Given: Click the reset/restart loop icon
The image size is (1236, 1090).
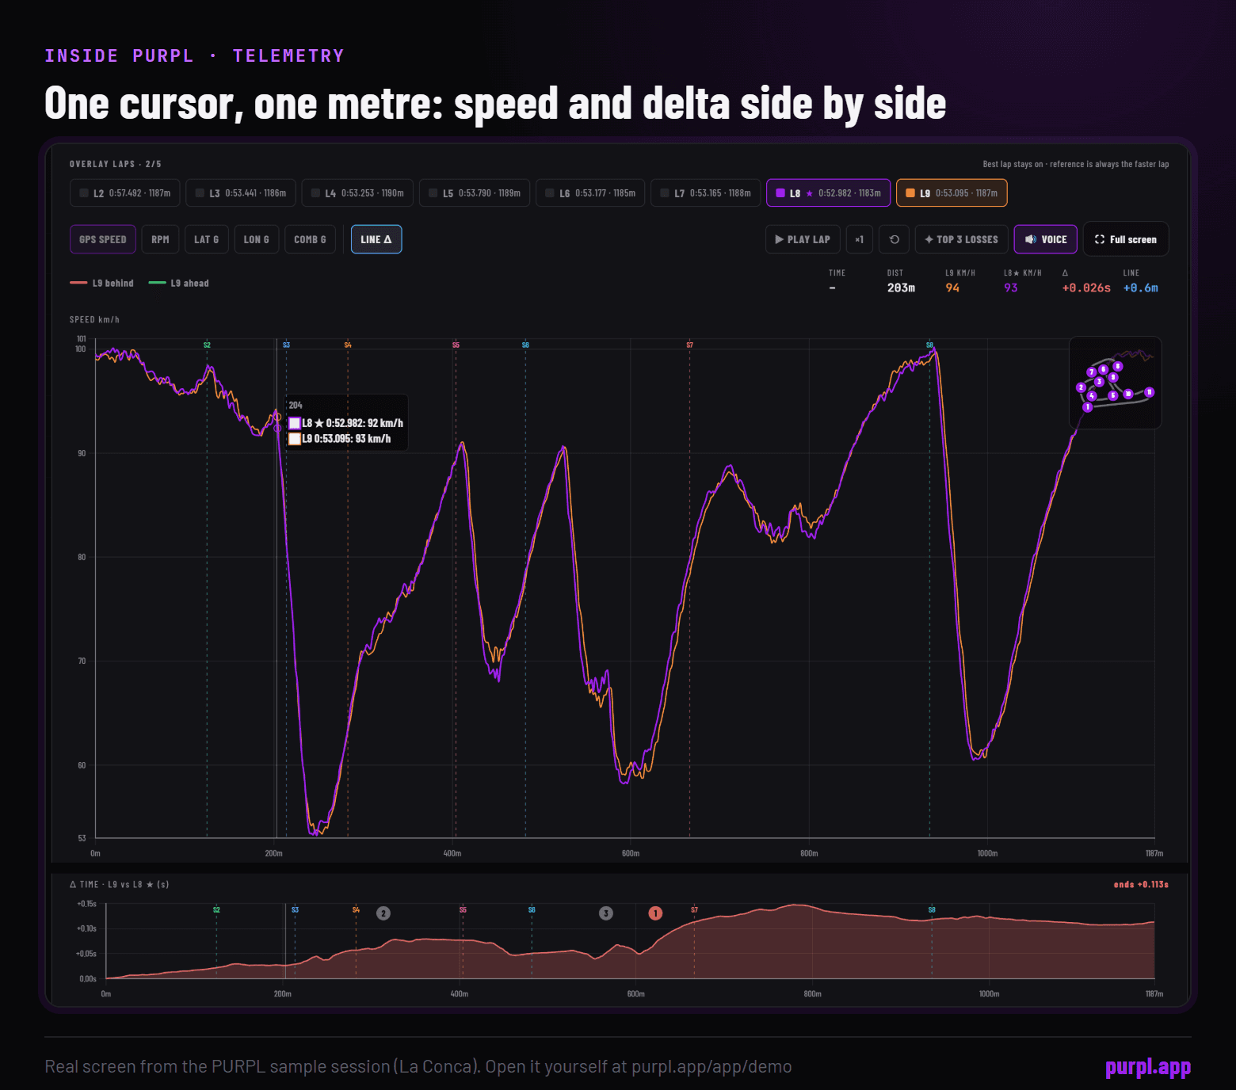Looking at the screenshot, I should click(x=895, y=239).
